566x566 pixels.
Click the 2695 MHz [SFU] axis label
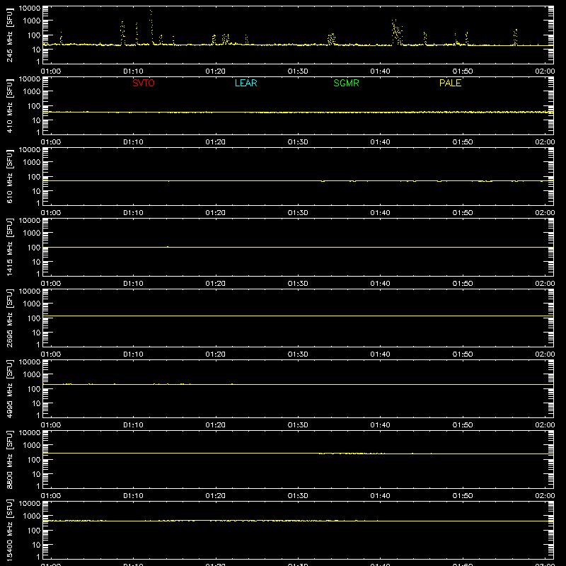coord(9,318)
